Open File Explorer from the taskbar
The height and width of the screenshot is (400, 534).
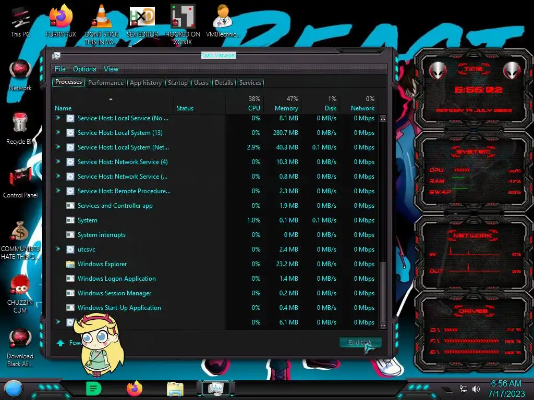(175, 389)
